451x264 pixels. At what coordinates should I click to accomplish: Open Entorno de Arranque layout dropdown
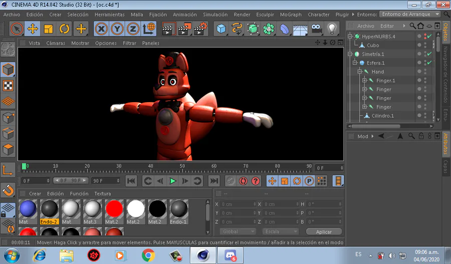410,14
